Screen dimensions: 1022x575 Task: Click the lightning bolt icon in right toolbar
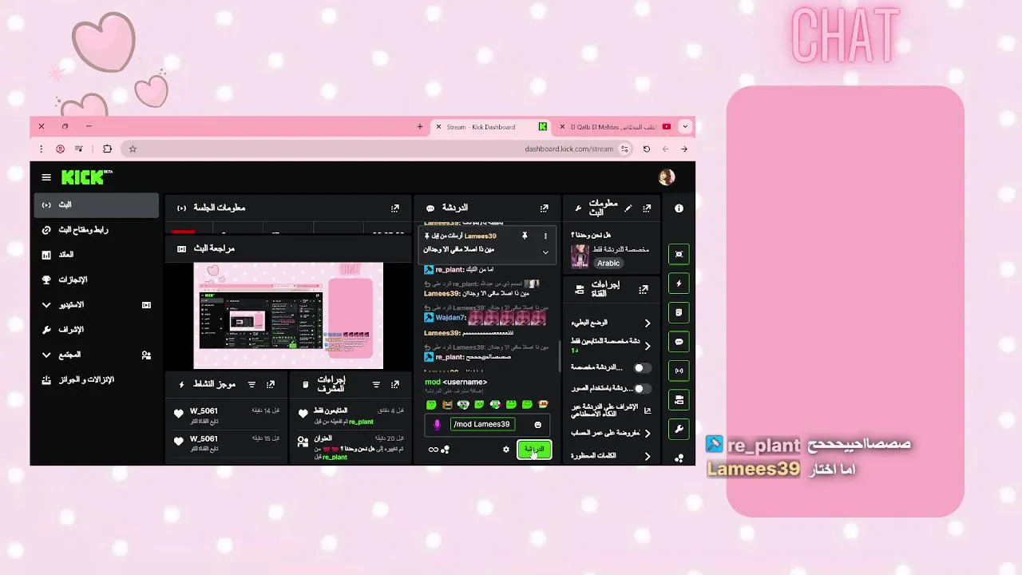click(679, 284)
